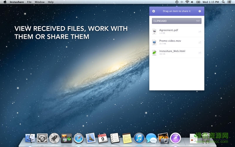Click Instashare icon in menu bar
Screen dimensions: 235x147
coord(177,2)
